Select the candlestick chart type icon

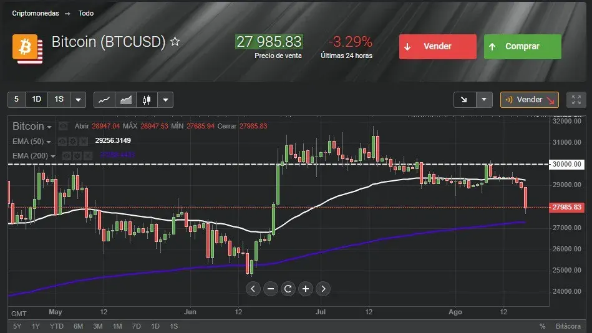click(x=147, y=100)
